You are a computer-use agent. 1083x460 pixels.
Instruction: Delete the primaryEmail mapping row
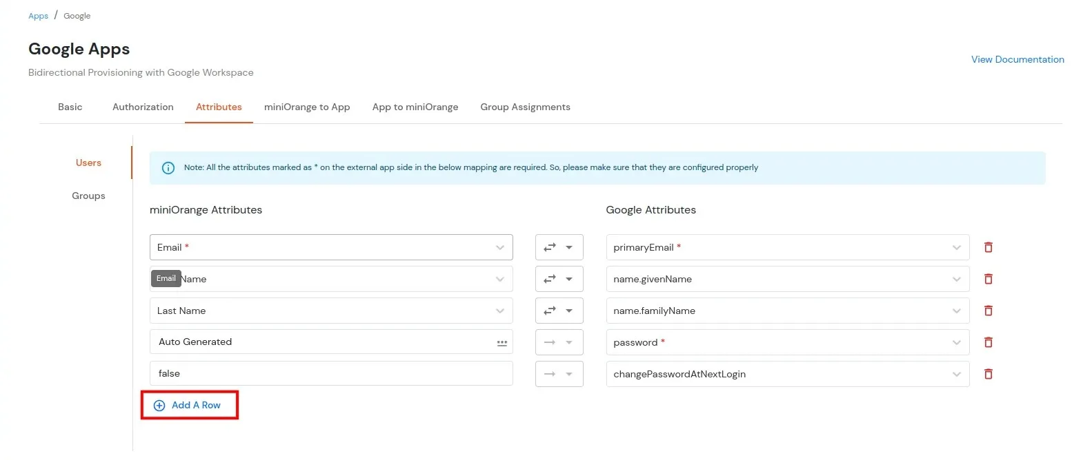coord(988,247)
